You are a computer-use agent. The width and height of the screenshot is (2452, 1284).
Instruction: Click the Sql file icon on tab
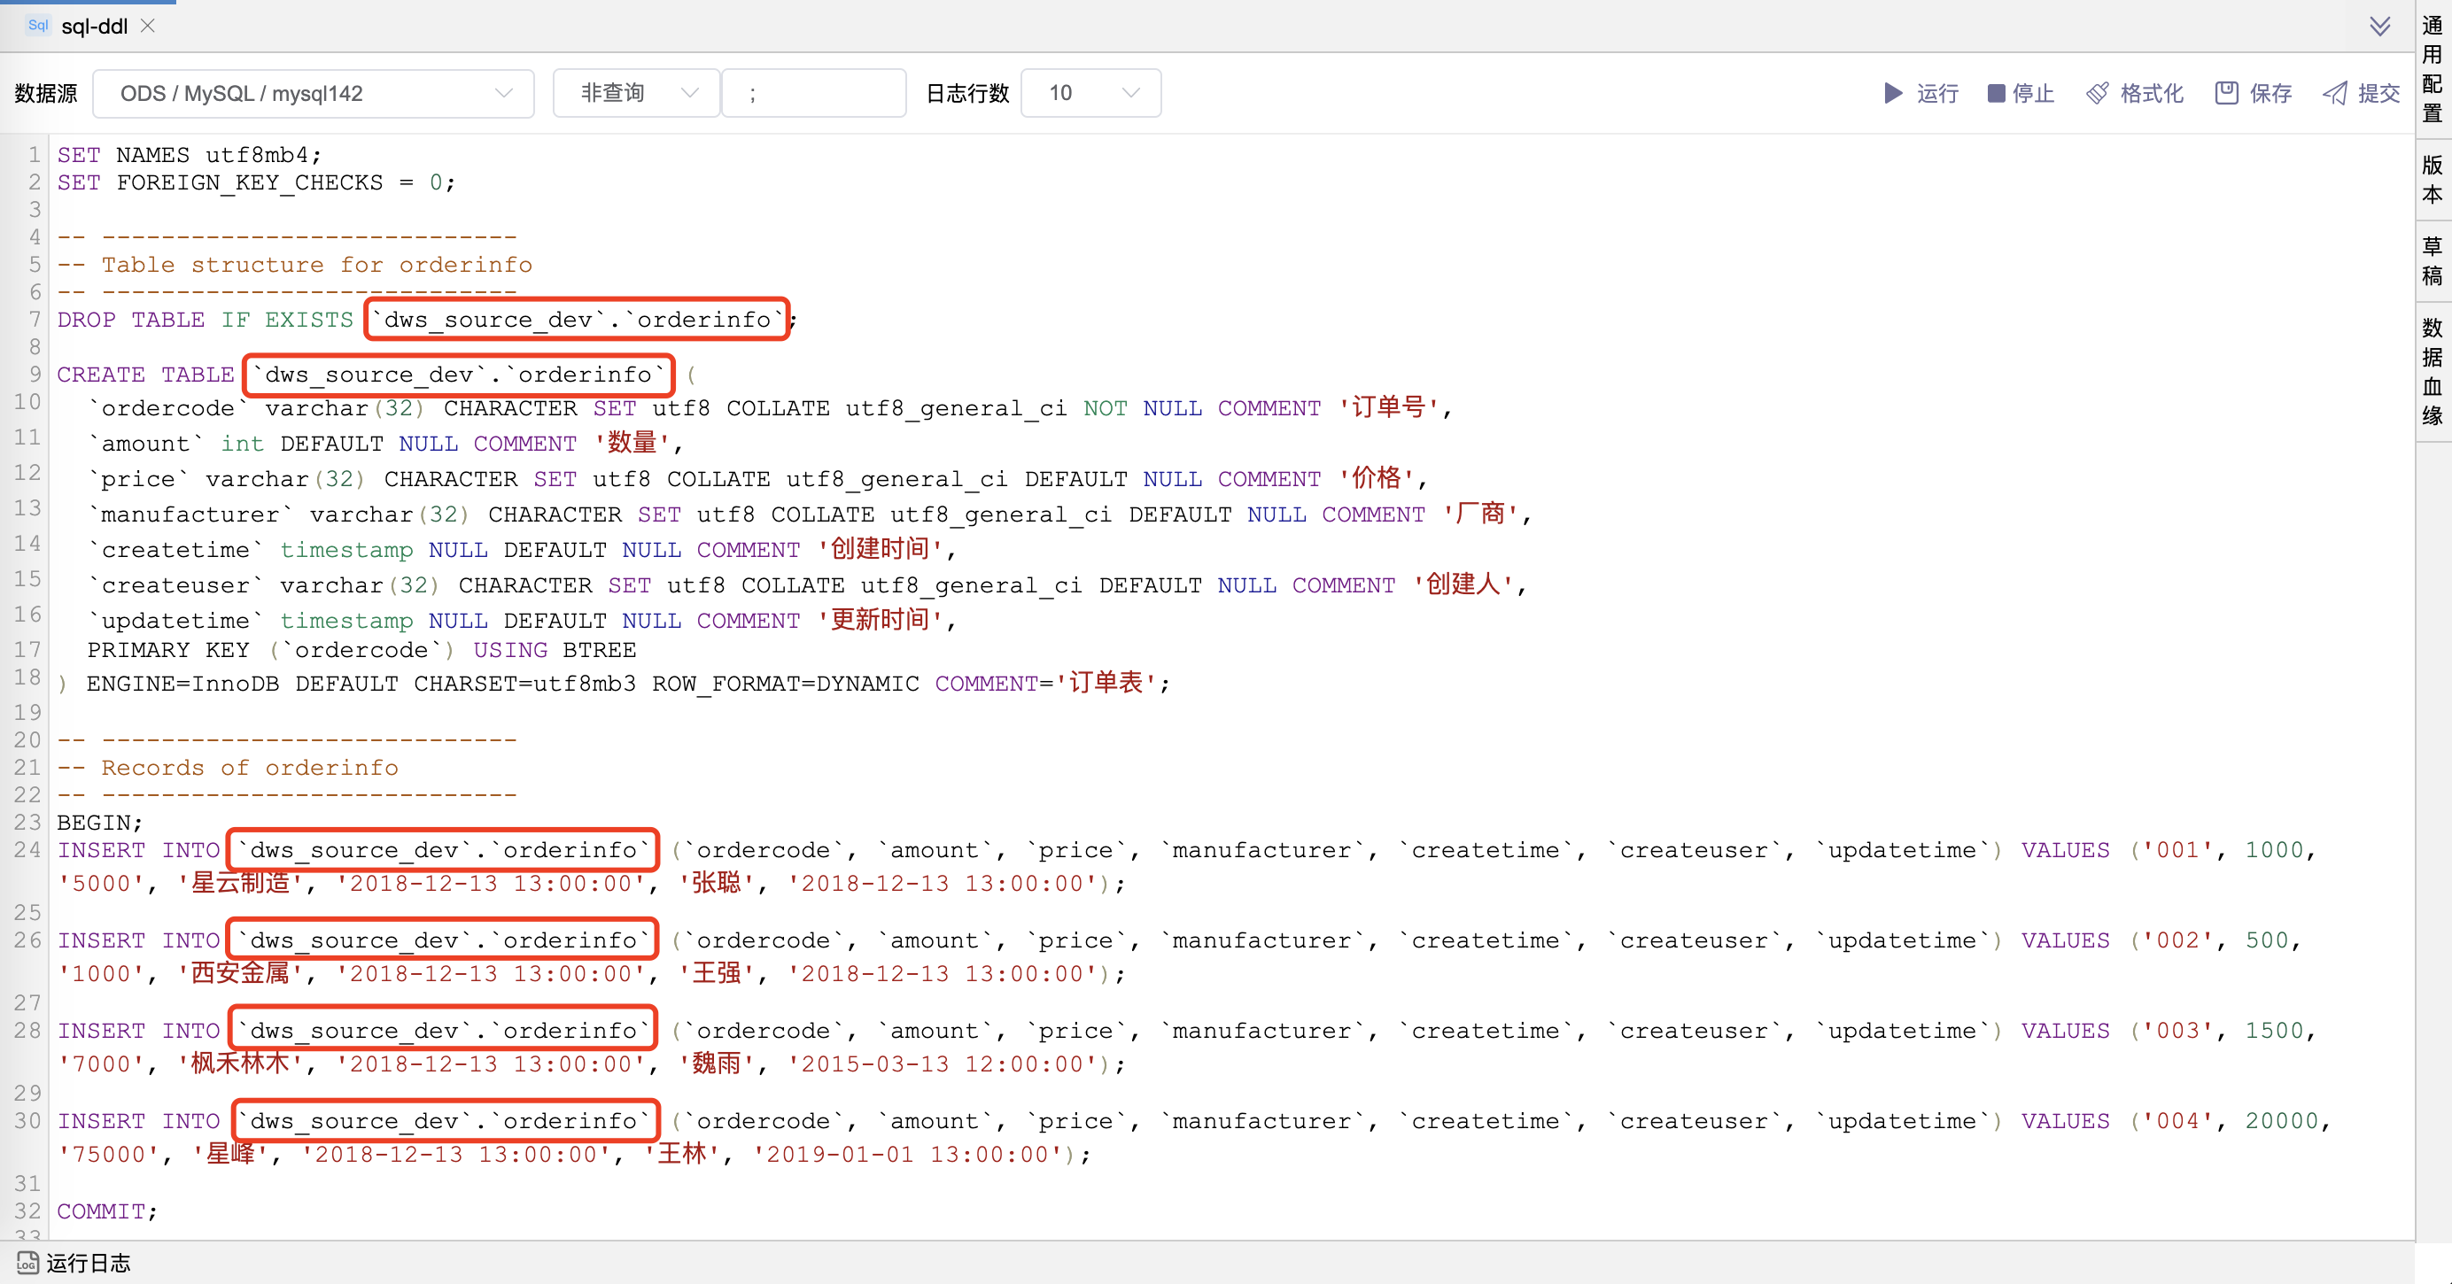[x=38, y=26]
